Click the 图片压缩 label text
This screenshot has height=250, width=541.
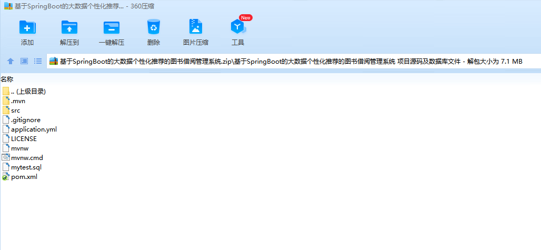point(196,43)
